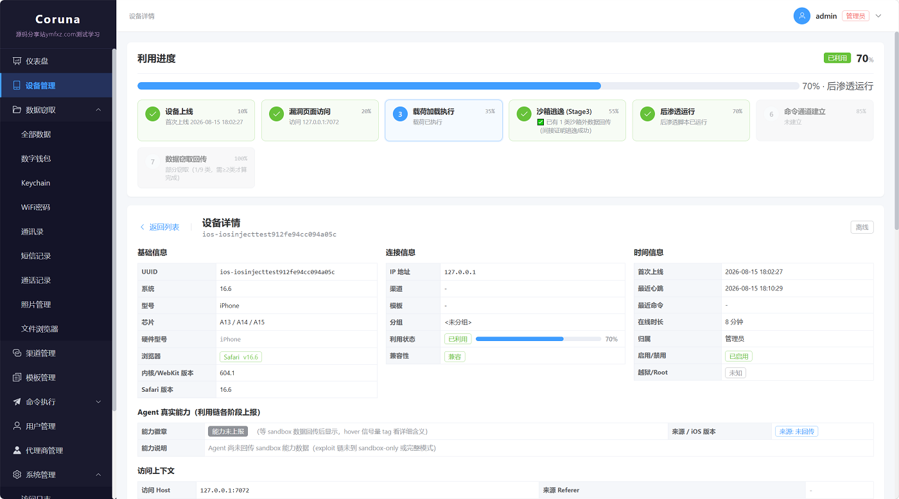Click the UUID value ios-iosinjecttest912fe94cc094a05c in table
The image size is (899, 499).
click(277, 272)
